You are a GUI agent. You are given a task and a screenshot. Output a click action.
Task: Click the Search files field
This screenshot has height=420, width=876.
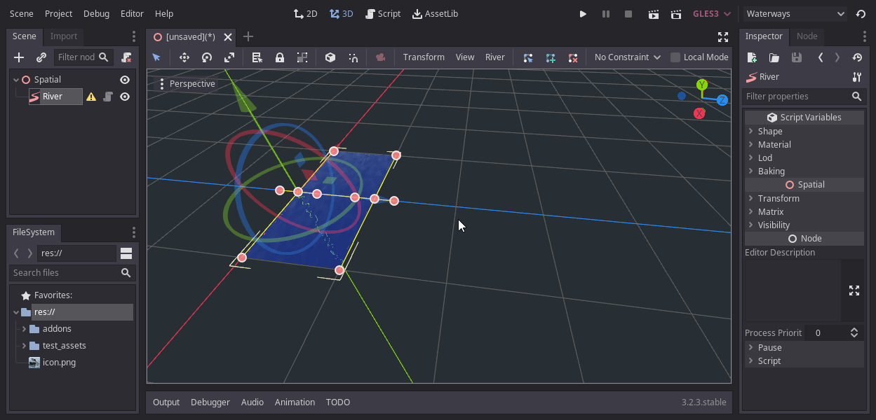[x=72, y=273]
